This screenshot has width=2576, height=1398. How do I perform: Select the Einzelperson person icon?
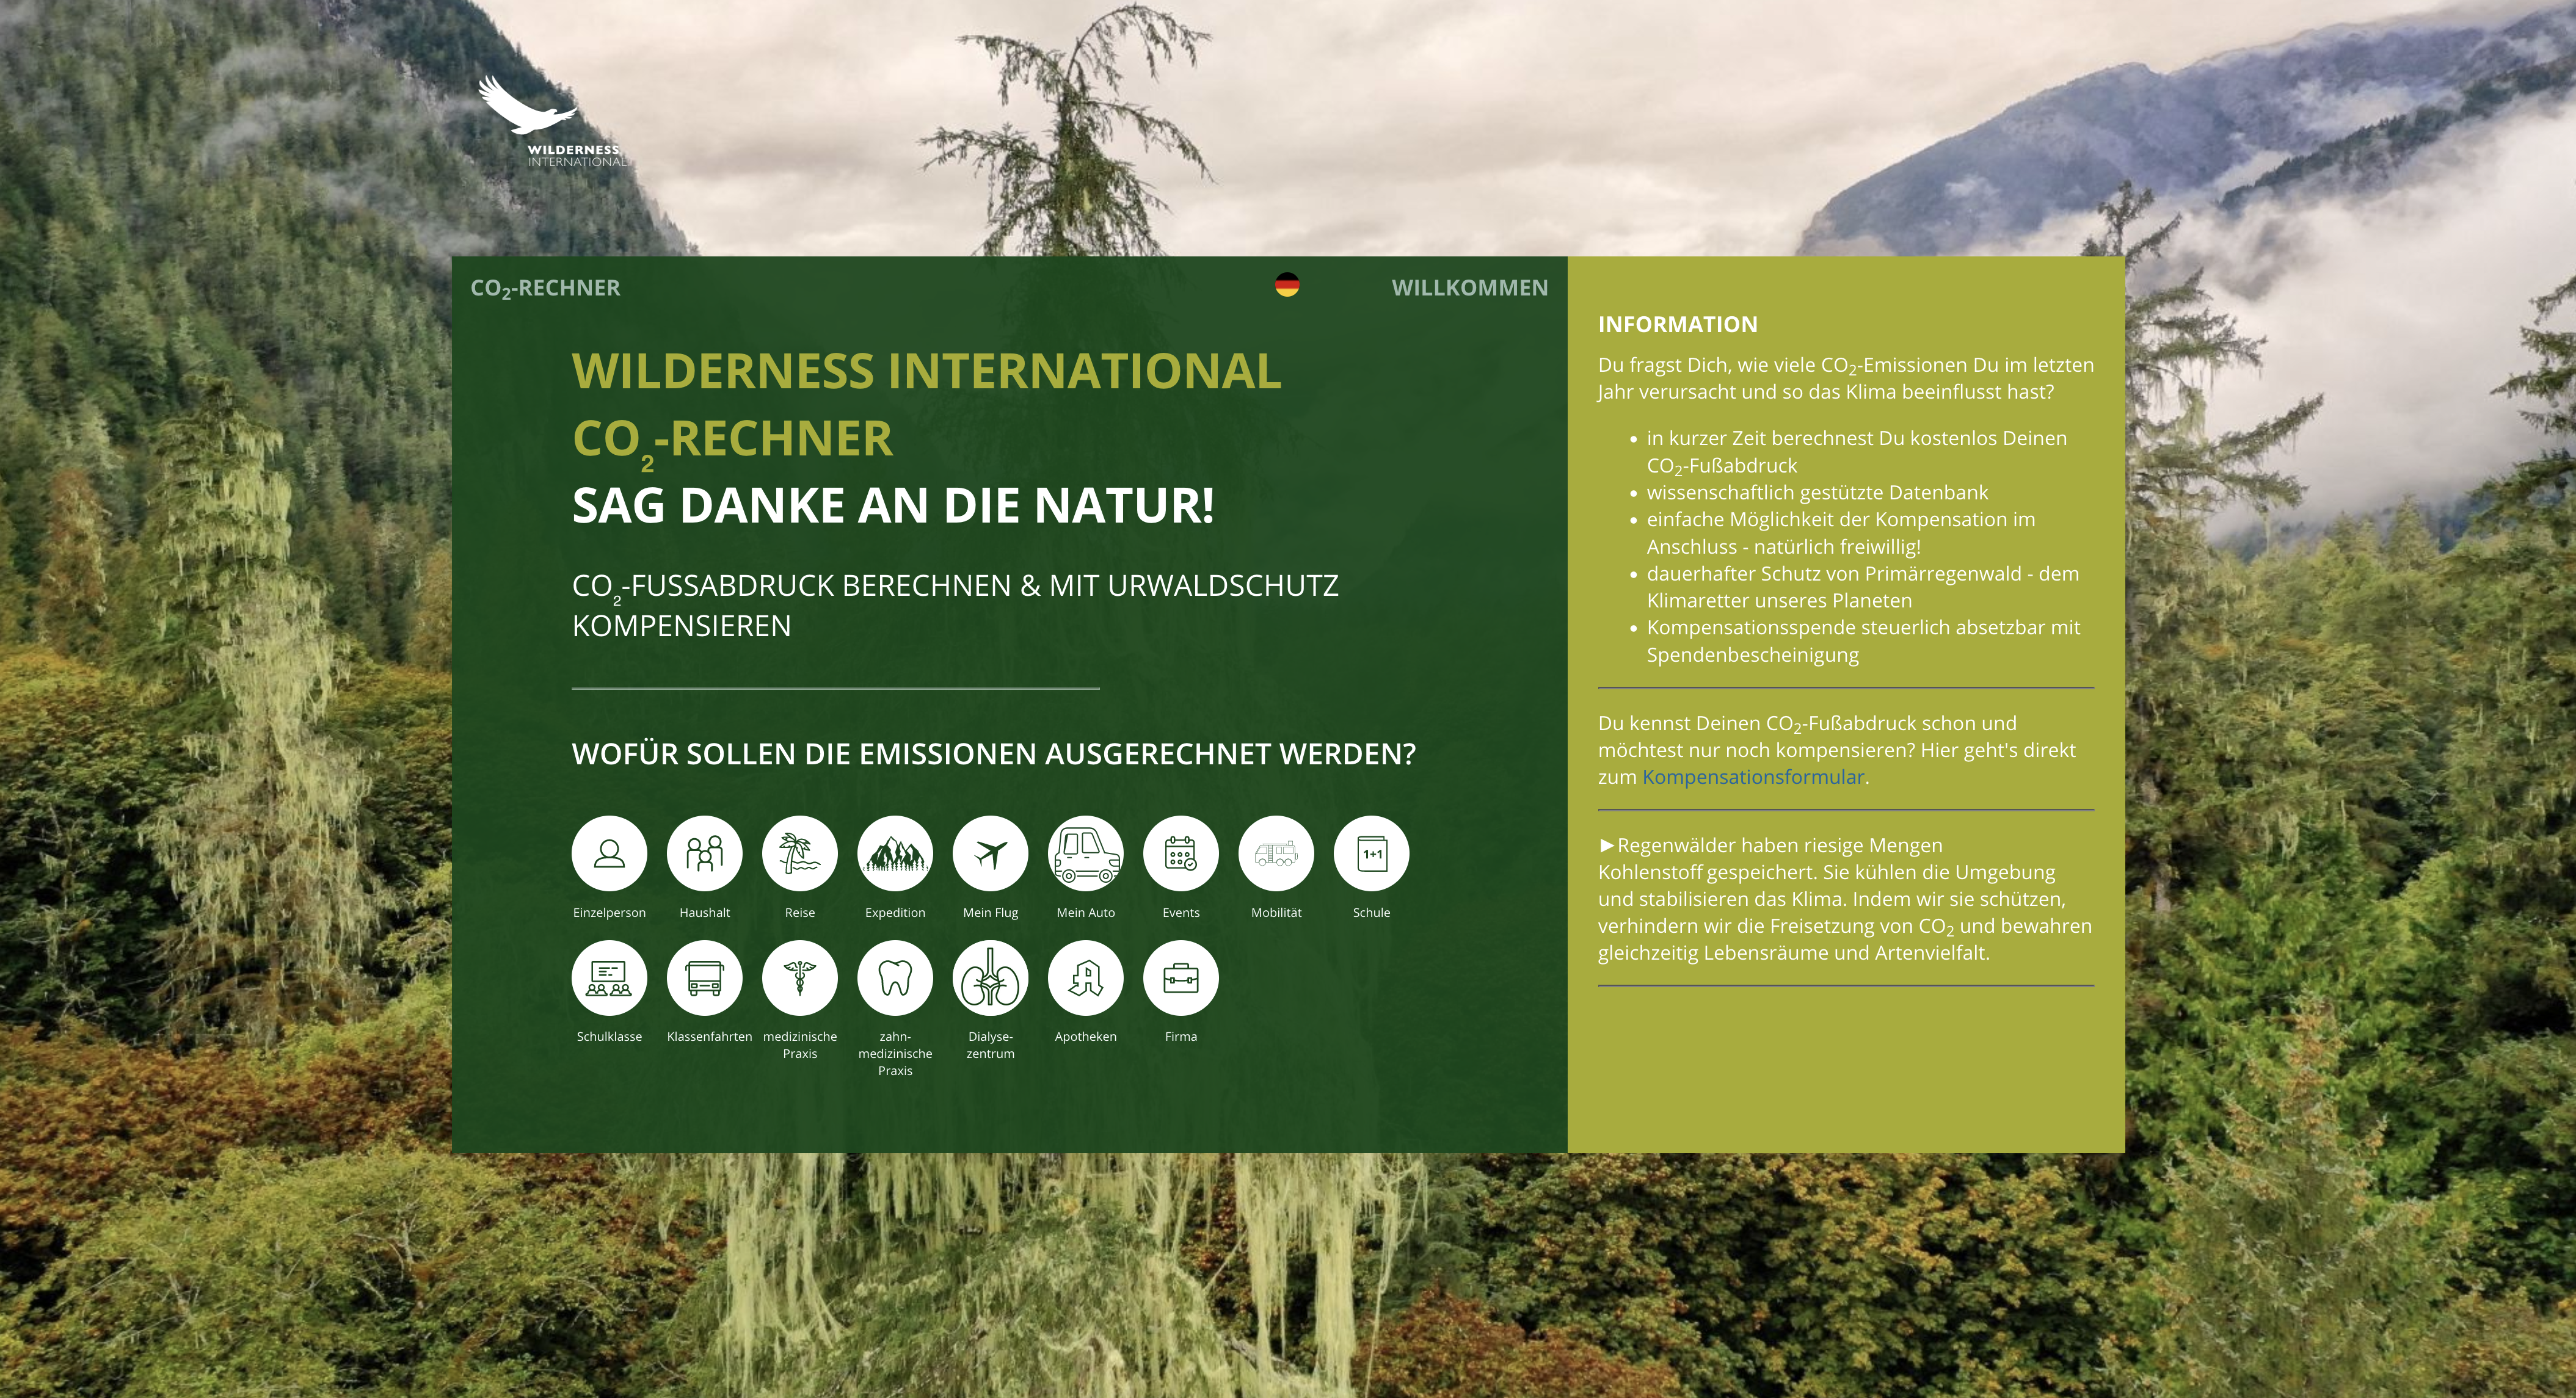point(609,853)
